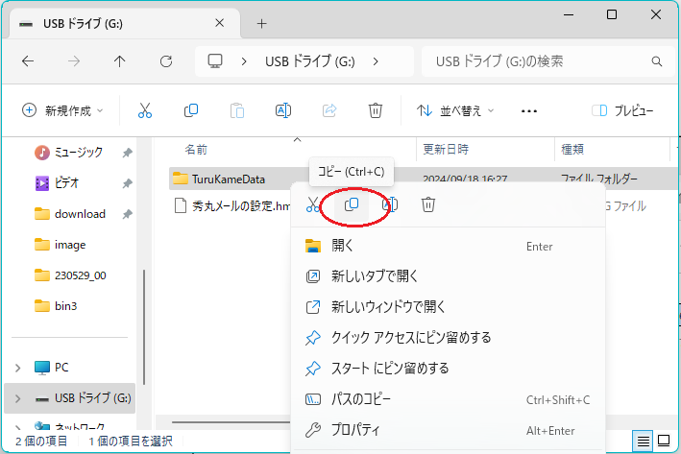
Task: Choose パスのコピー from the context menu
Action: coord(448,399)
